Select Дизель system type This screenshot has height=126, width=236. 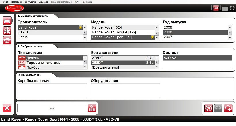pos(50,58)
